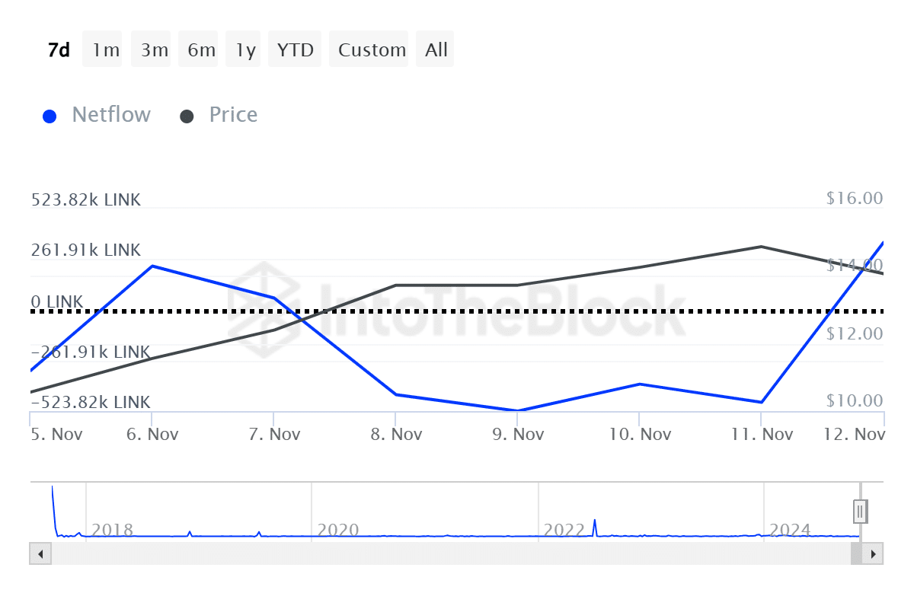Click the navigator horizontal scrollbar track
The height and width of the screenshot is (609, 914).
(449, 553)
